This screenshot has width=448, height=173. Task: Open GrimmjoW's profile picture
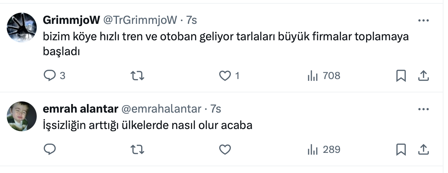[x=22, y=26]
